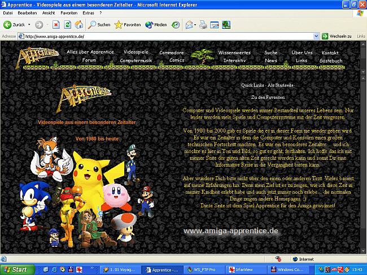Open the Suche nav link
Viewport: 367px width, 275px height.
coord(271,53)
